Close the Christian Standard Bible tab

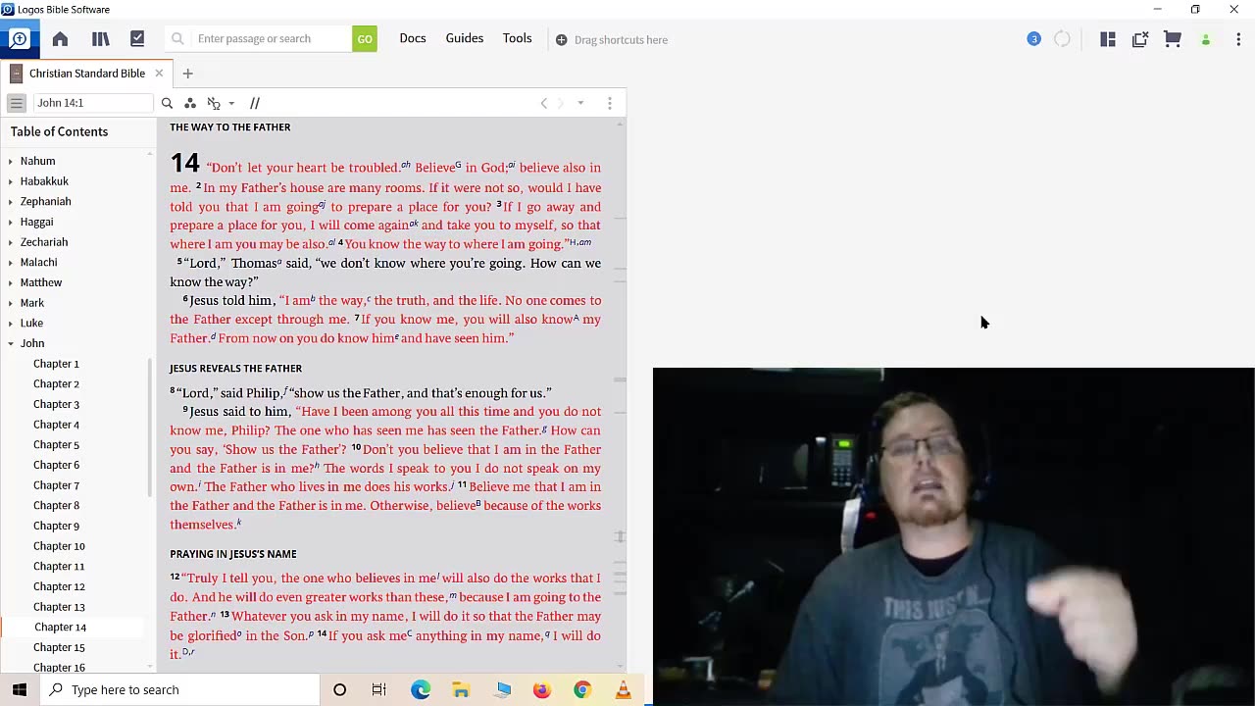point(159,74)
